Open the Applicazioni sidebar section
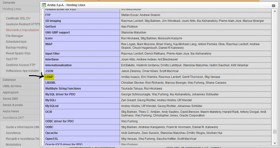The height and width of the screenshot is (148, 280). tap(11, 92)
